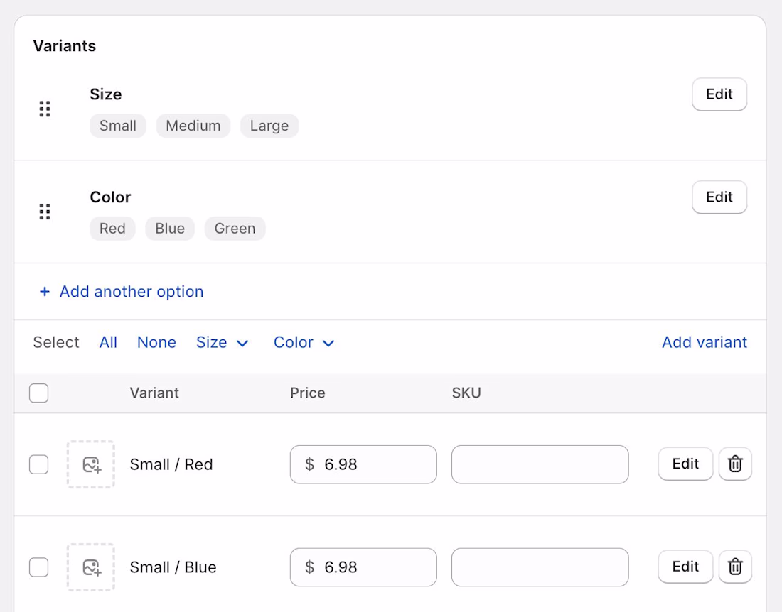This screenshot has width=782, height=612.
Task: Click the Medium size tag
Action: coord(193,126)
